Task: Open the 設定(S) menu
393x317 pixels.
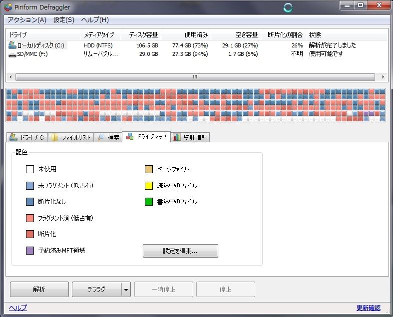Action: pyautogui.click(x=64, y=20)
